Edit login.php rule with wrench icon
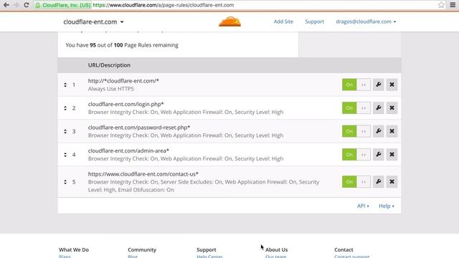 coord(378,108)
